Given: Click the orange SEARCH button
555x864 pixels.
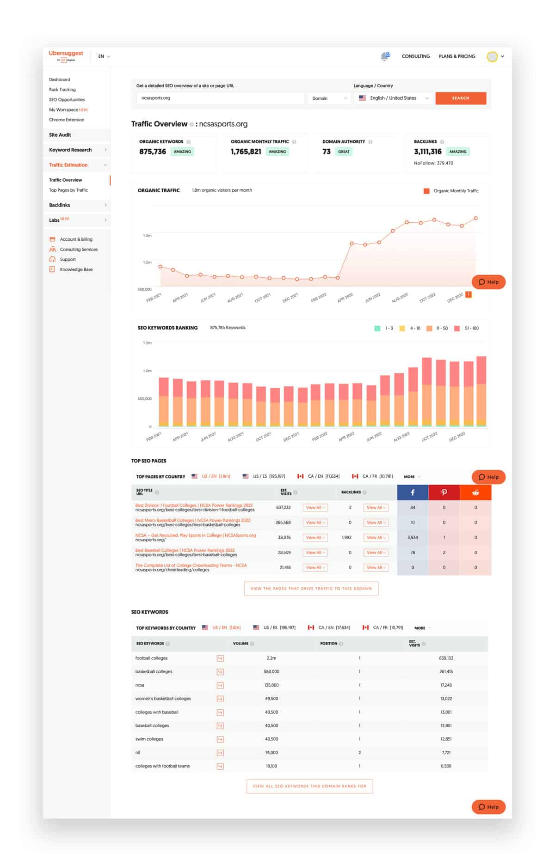Looking at the screenshot, I should tap(461, 98).
